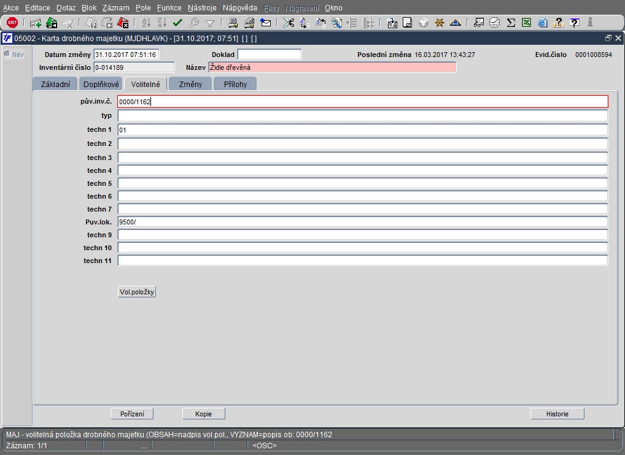
Task: Click the multiple printers icon
Action: coord(249,23)
